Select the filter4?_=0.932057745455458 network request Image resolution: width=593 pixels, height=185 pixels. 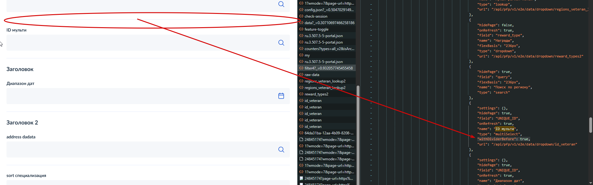coord(327,68)
